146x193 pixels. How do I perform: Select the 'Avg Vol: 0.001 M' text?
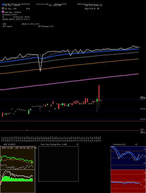click(x=93, y=5)
